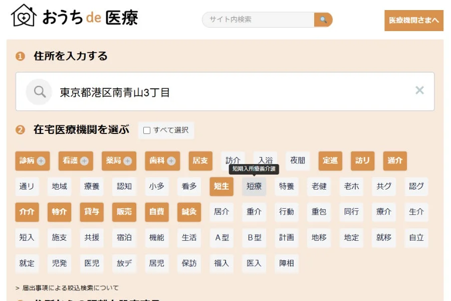This screenshot has width=451, height=301.
Task: Select the 認グ tag
Action: pyautogui.click(x=416, y=186)
